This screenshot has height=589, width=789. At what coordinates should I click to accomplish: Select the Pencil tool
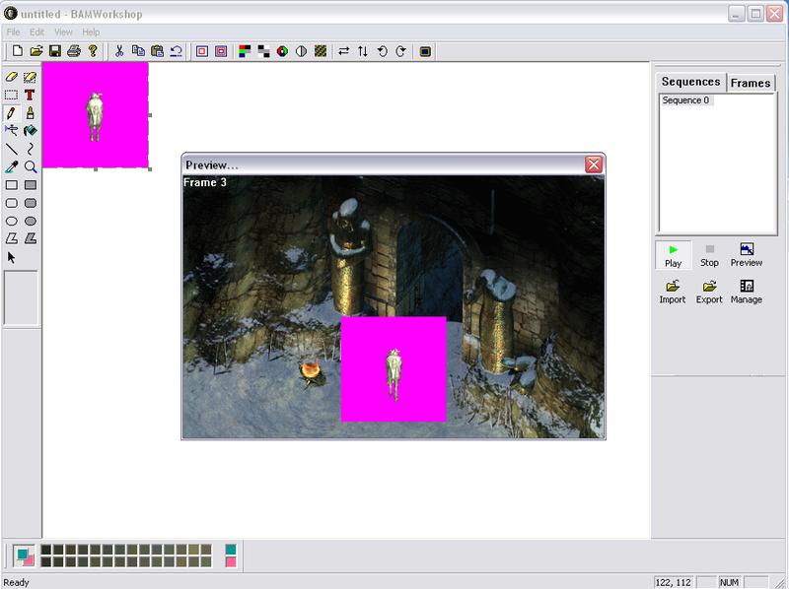pyautogui.click(x=11, y=113)
